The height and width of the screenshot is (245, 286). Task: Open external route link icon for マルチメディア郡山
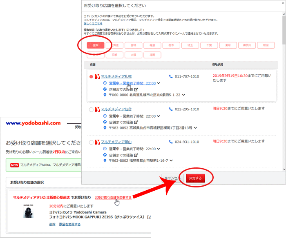pos(136,155)
